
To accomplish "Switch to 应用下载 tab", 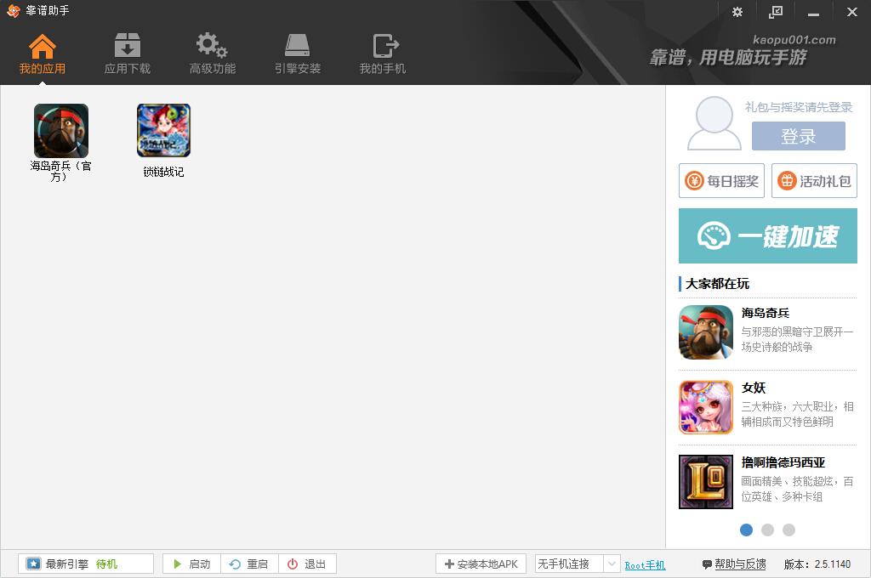I will pos(128,54).
